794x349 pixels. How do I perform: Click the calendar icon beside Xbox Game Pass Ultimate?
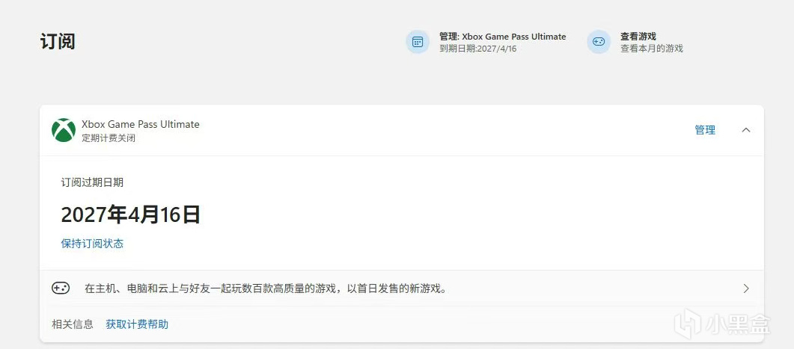[x=418, y=42]
